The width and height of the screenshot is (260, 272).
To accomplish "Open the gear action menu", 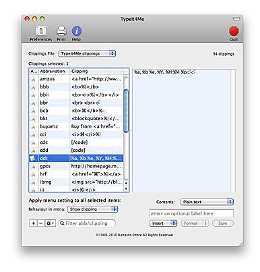I will point(50,223).
